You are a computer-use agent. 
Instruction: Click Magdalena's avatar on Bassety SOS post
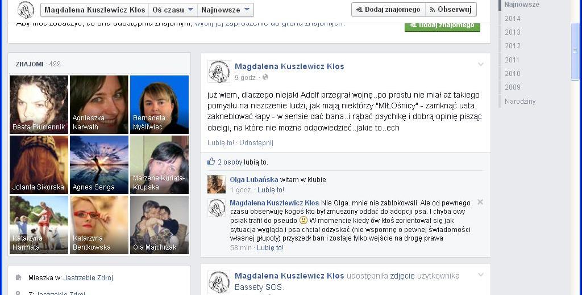pos(219,282)
